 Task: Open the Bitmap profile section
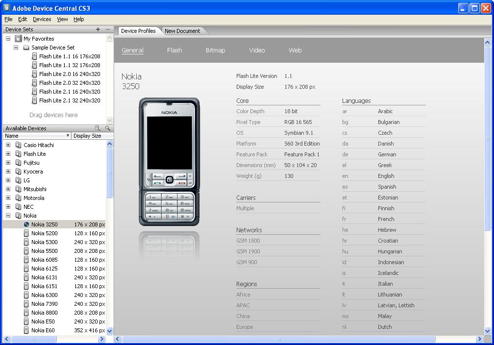(216, 50)
